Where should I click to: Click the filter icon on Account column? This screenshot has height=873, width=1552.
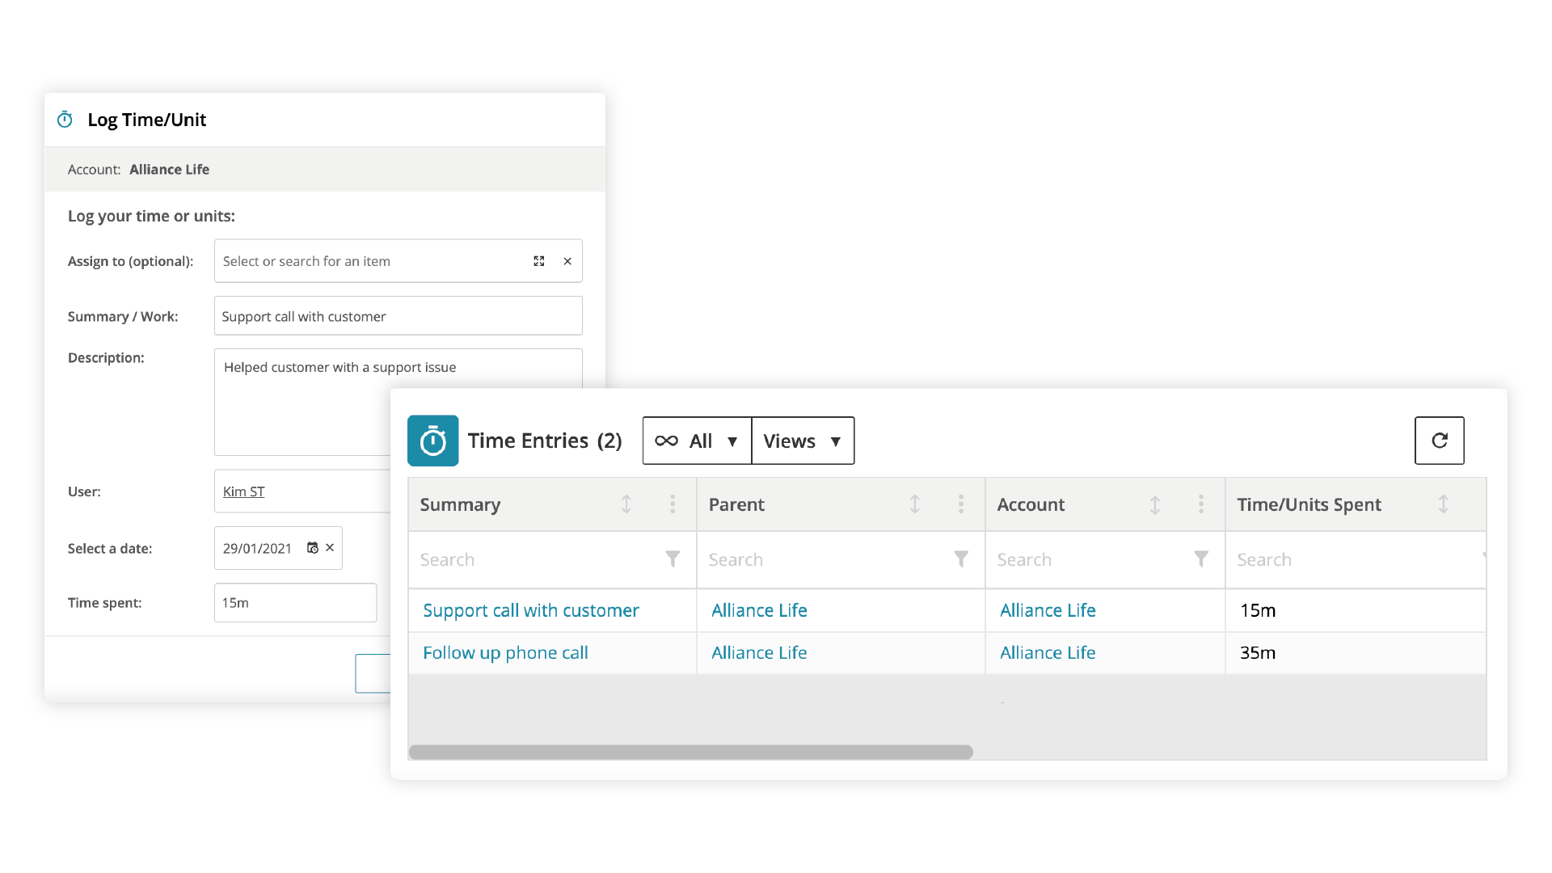pos(1200,559)
